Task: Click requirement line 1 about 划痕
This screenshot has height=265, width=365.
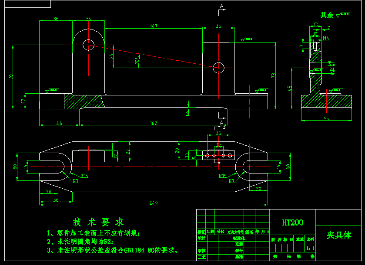Action: (x=93, y=233)
